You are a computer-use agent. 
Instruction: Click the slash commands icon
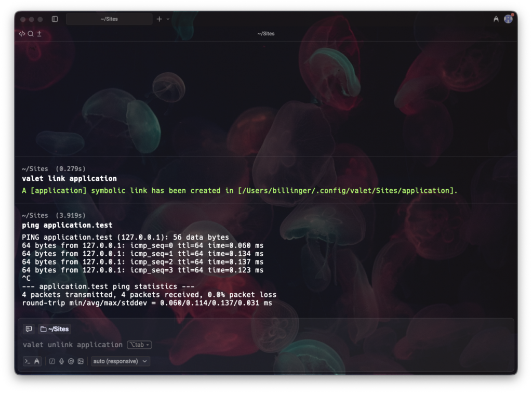(52, 361)
